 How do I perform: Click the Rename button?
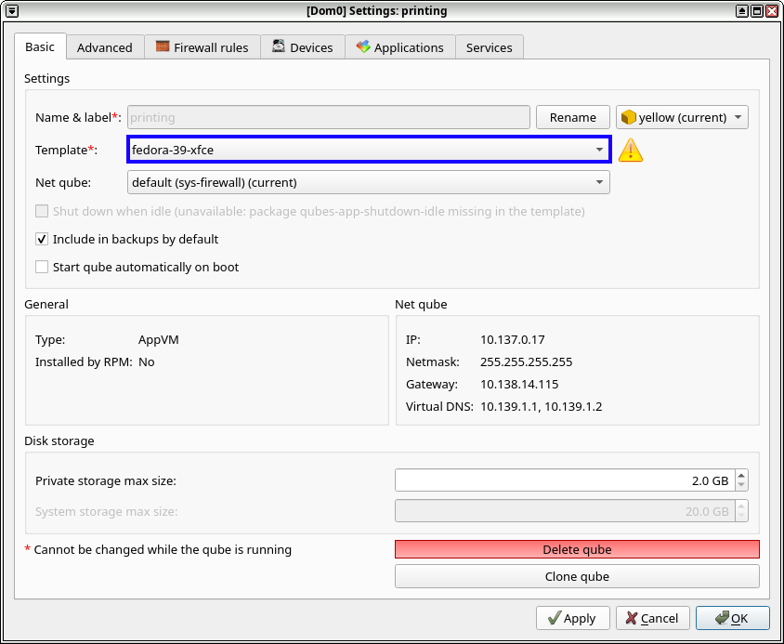click(573, 118)
